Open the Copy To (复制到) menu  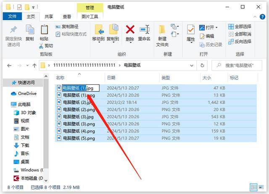[113, 34]
